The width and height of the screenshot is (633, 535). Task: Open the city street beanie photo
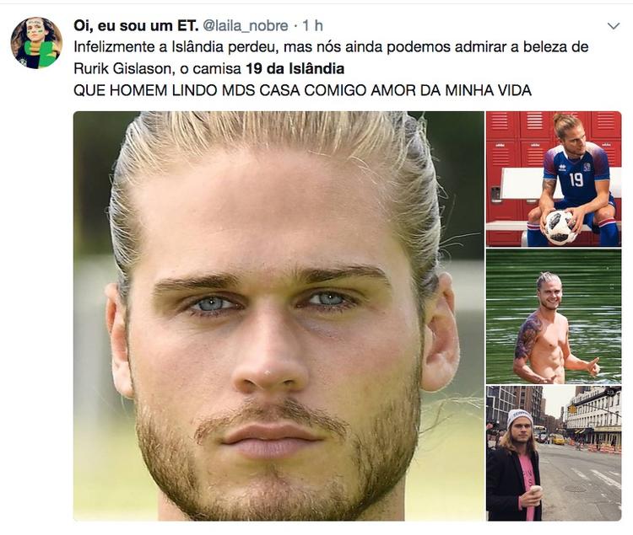pos(554,453)
